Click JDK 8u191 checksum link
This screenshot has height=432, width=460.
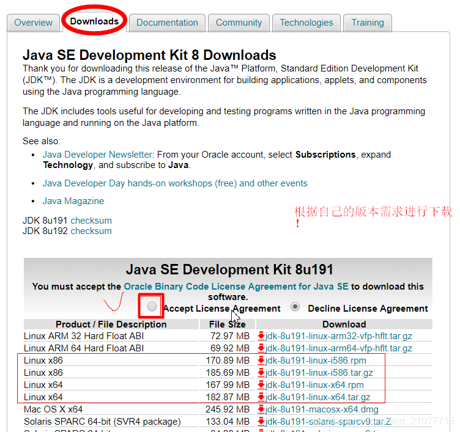[x=91, y=220]
